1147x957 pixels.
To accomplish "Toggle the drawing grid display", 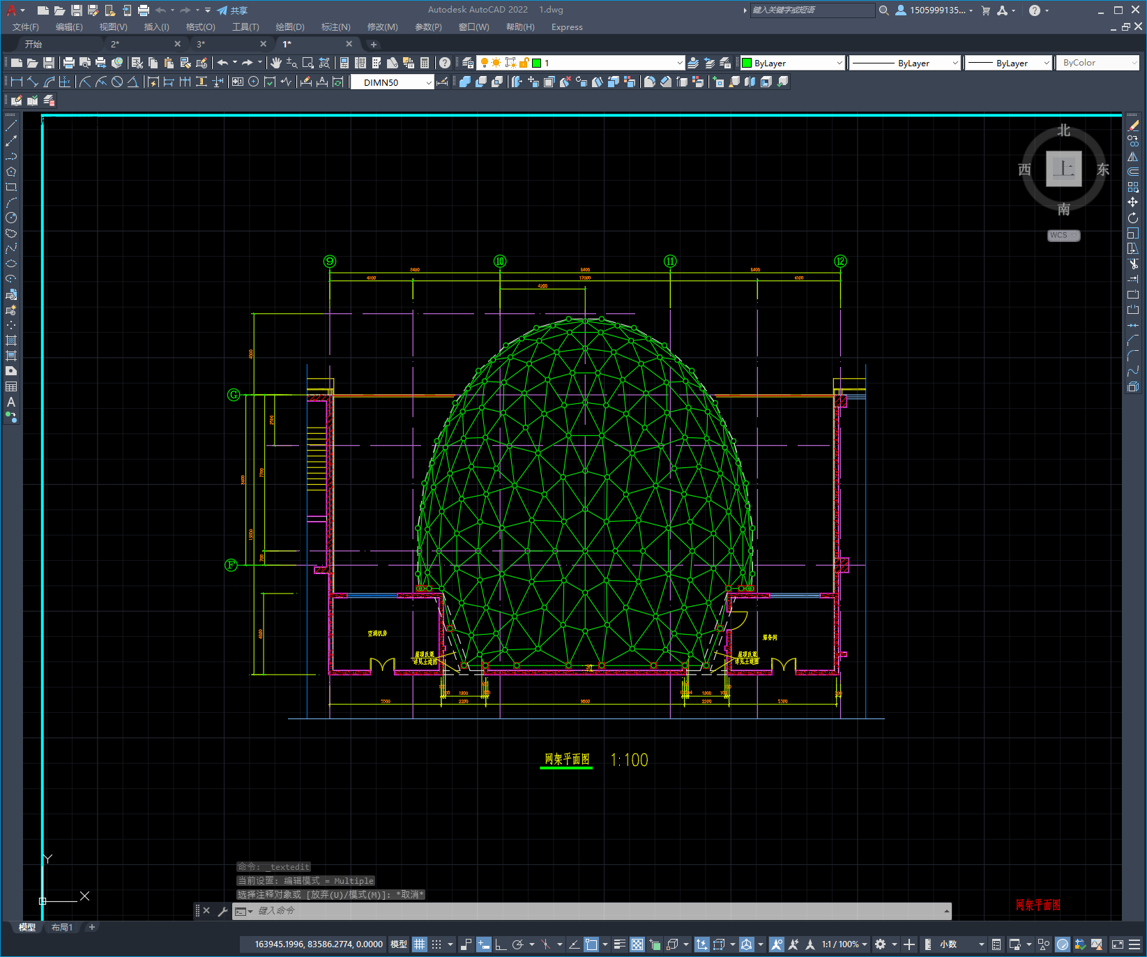I will [x=419, y=944].
